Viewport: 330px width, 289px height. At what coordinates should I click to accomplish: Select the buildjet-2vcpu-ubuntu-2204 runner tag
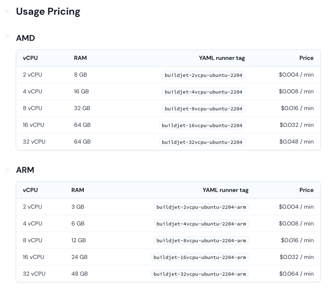pyautogui.click(x=204, y=75)
